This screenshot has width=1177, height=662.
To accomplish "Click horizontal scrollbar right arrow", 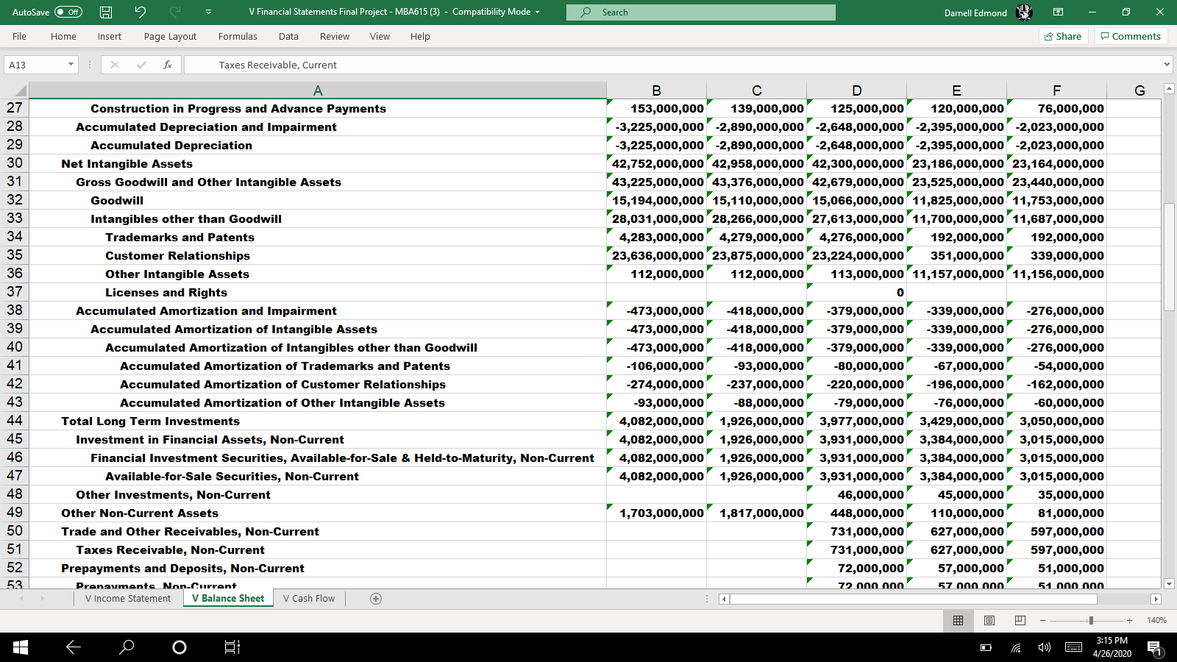I will click(x=1156, y=599).
